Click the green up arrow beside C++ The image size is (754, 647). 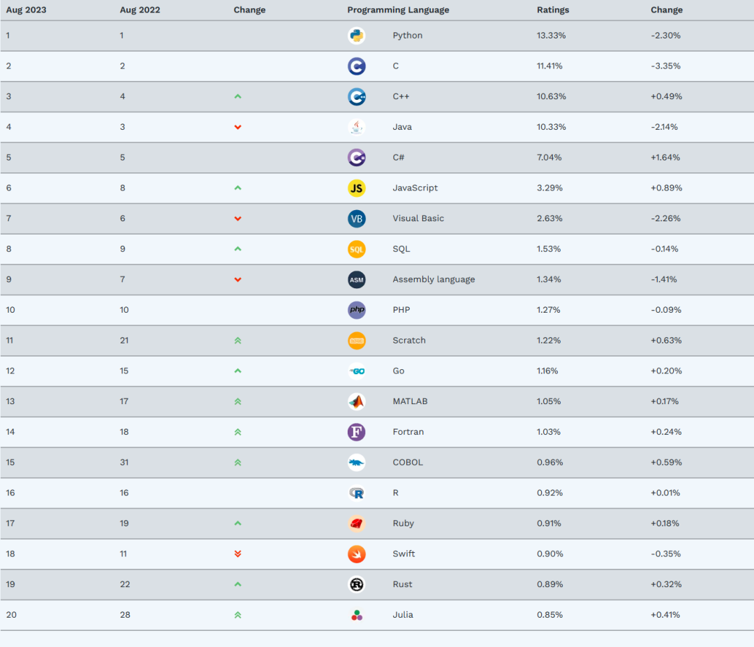tap(237, 96)
